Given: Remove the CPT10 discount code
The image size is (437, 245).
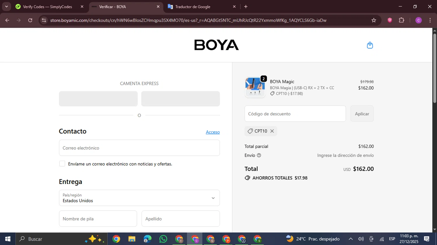Looking at the screenshot, I should pyautogui.click(x=272, y=131).
